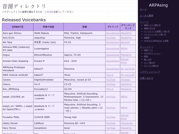The height and width of the screenshot is (134, 179).
Task: Open MediaFire download for Cherry
Action: pyautogui.click(x=126, y=84)
